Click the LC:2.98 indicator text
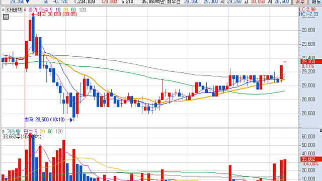 click(x=307, y=10)
